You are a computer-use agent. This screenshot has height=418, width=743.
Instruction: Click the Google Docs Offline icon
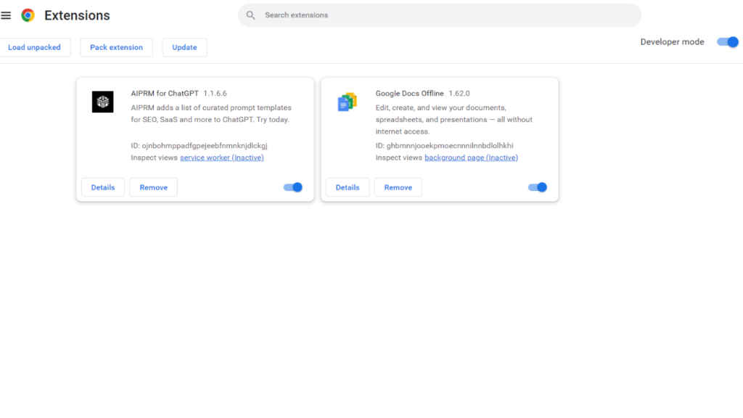tap(347, 102)
